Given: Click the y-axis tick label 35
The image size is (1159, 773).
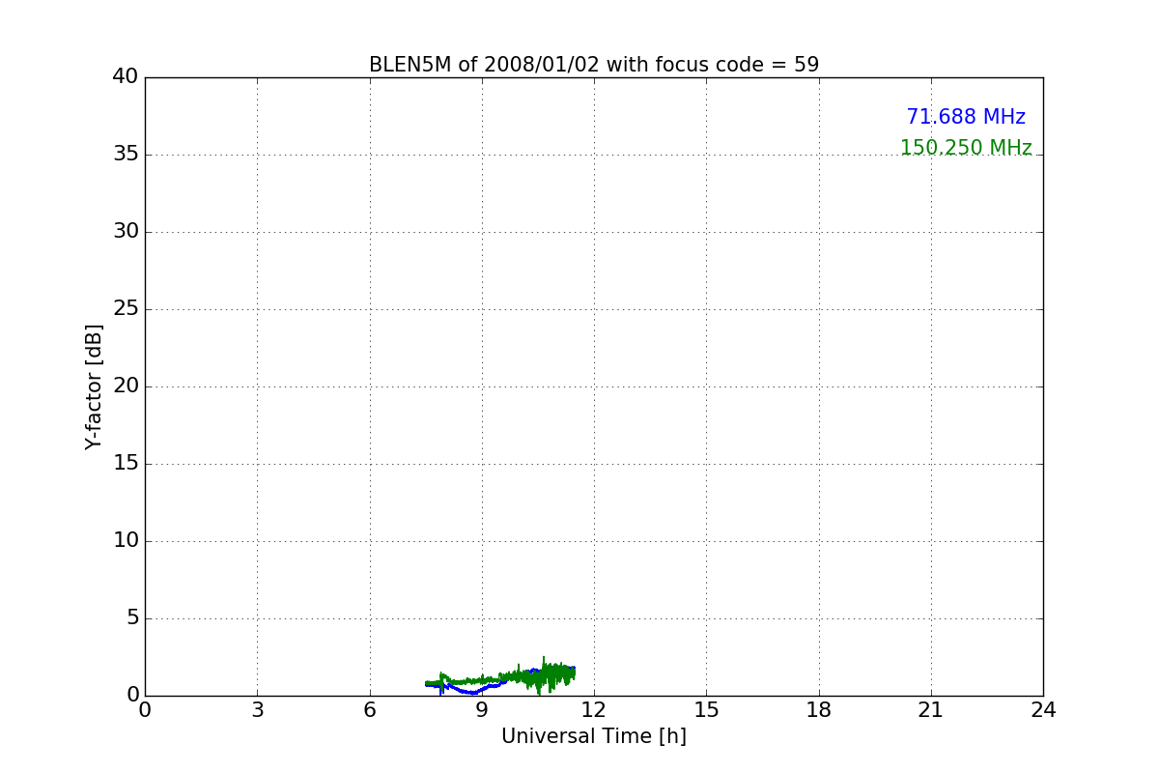Looking at the screenshot, I should (126, 155).
